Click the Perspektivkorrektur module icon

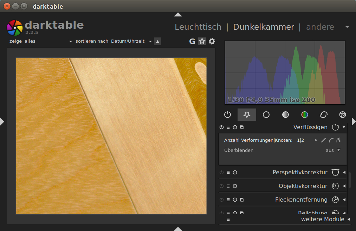(x=335, y=173)
